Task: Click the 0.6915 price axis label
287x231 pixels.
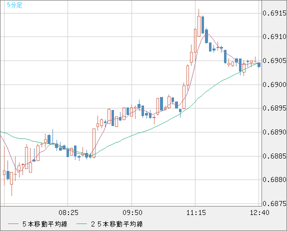Action: tap(274, 13)
